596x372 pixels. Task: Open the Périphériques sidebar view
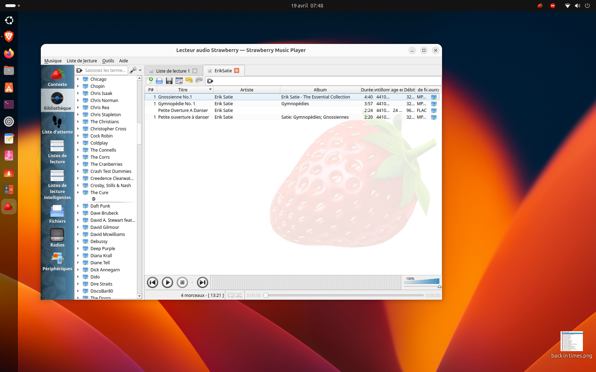[x=57, y=261]
